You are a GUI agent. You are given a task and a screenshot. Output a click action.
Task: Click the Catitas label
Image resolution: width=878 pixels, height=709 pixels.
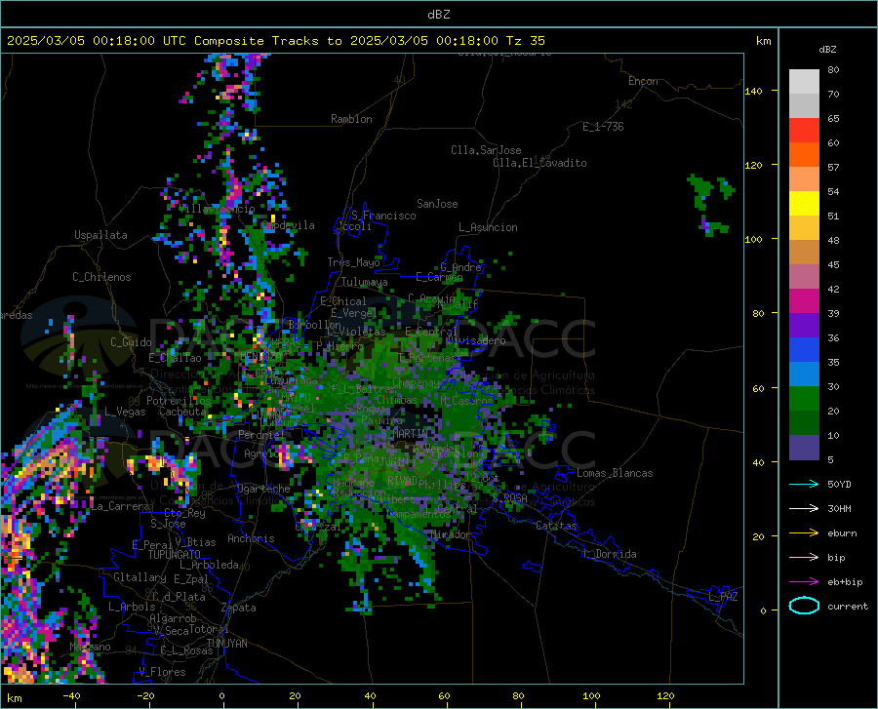[x=557, y=526]
